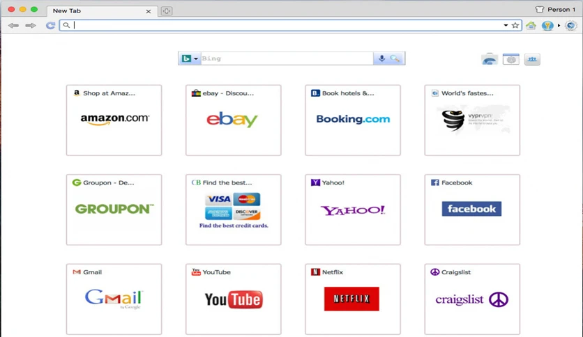Click the 'Shop at Amaz...' title text
The width and height of the screenshot is (583, 337).
109,93
